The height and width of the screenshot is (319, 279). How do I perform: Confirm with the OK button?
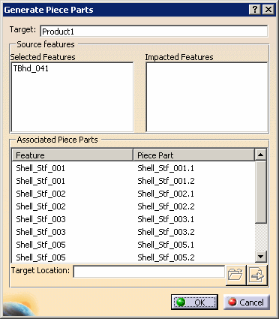[194, 302]
